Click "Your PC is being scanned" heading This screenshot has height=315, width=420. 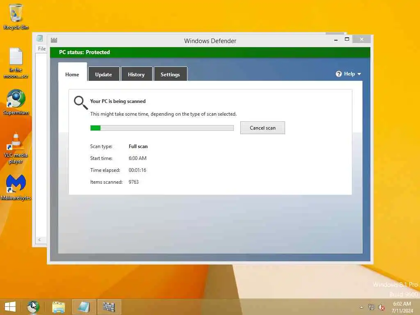pyautogui.click(x=118, y=101)
